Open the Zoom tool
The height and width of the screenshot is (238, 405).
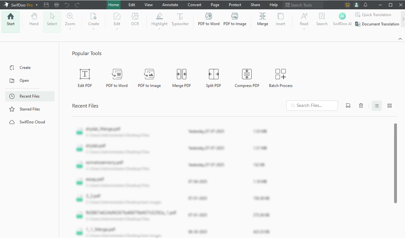(70, 19)
